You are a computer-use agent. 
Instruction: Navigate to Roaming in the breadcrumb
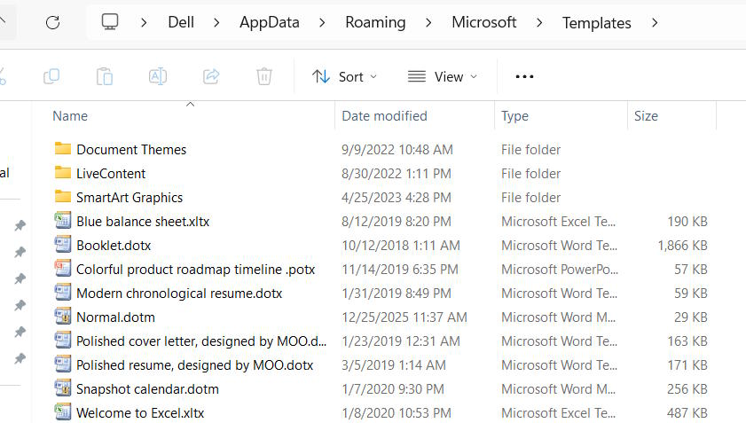pos(375,22)
